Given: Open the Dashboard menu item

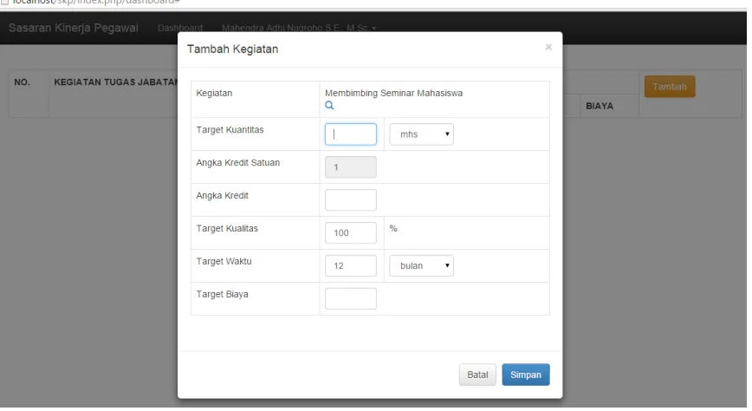Looking at the screenshot, I should pos(180,28).
